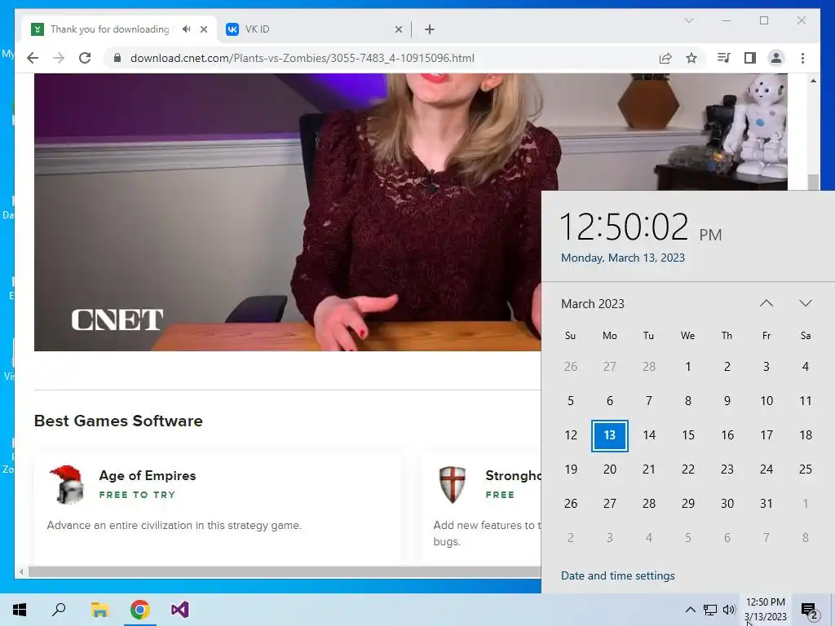Bookmark this page with the star icon
Image resolution: width=835 pixels, height=626 pixels.
pos(691,58)
